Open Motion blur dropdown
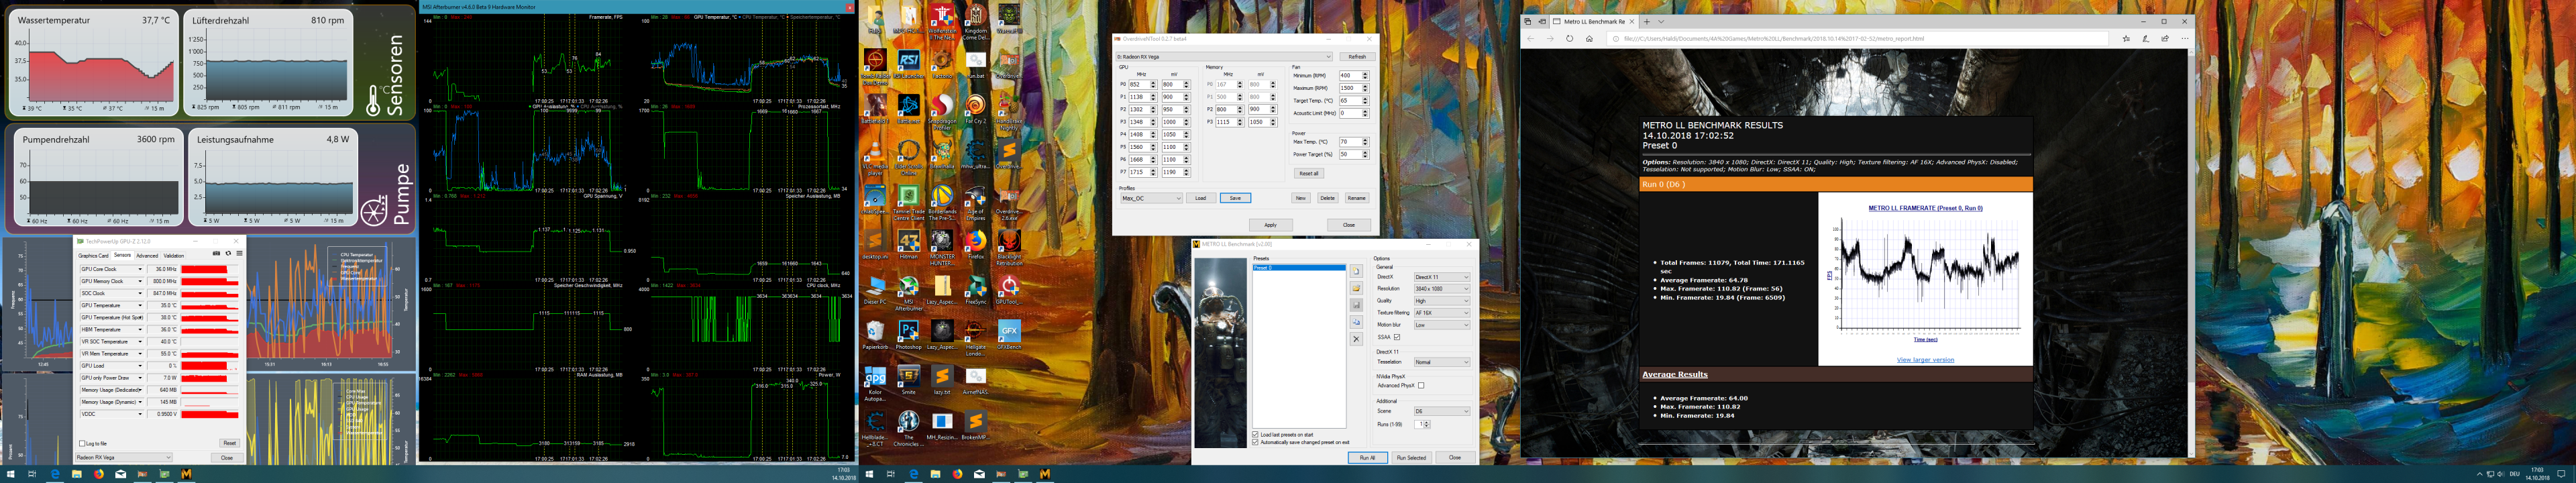 pos(1441,325)
